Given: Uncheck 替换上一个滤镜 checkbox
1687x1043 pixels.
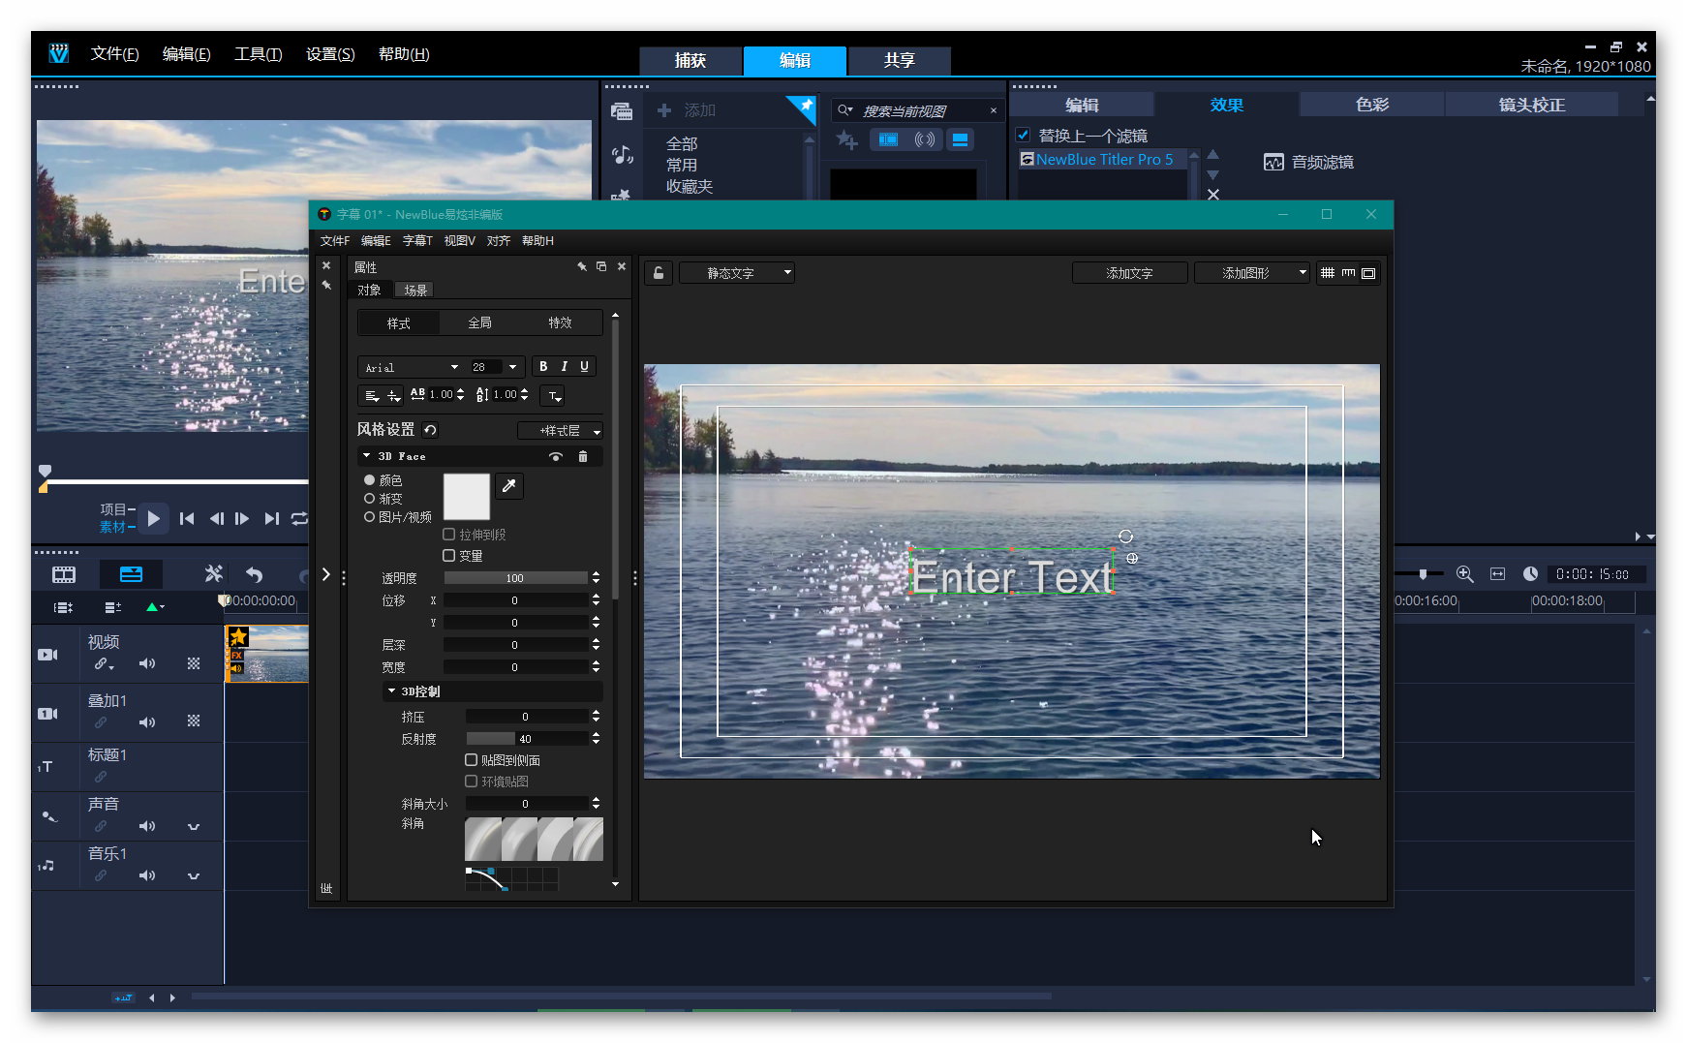Looking at the screenshot, I should [1023, 136].
